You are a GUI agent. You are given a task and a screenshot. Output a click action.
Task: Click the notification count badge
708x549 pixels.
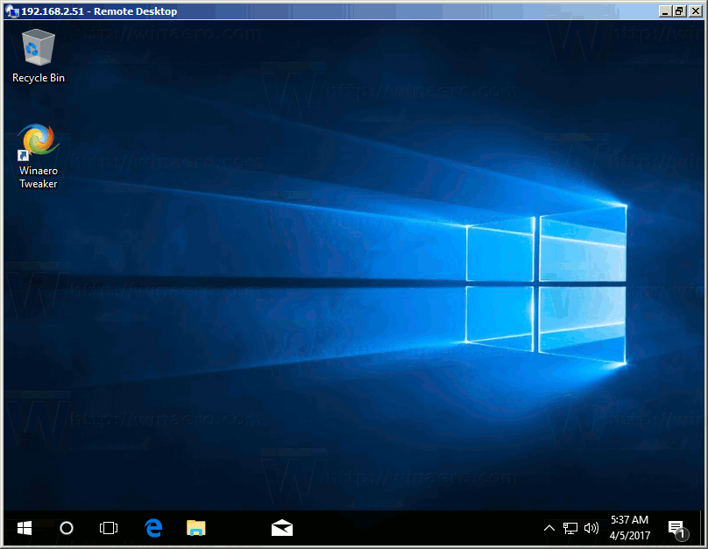coord(683,534)
